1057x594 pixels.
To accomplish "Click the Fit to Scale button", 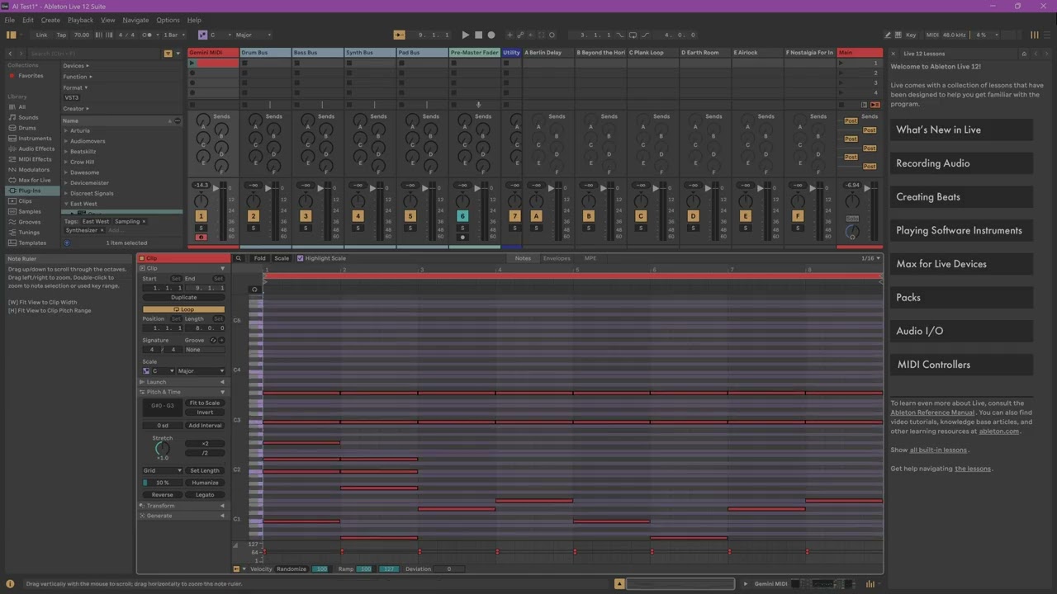I will pos(205,403).
